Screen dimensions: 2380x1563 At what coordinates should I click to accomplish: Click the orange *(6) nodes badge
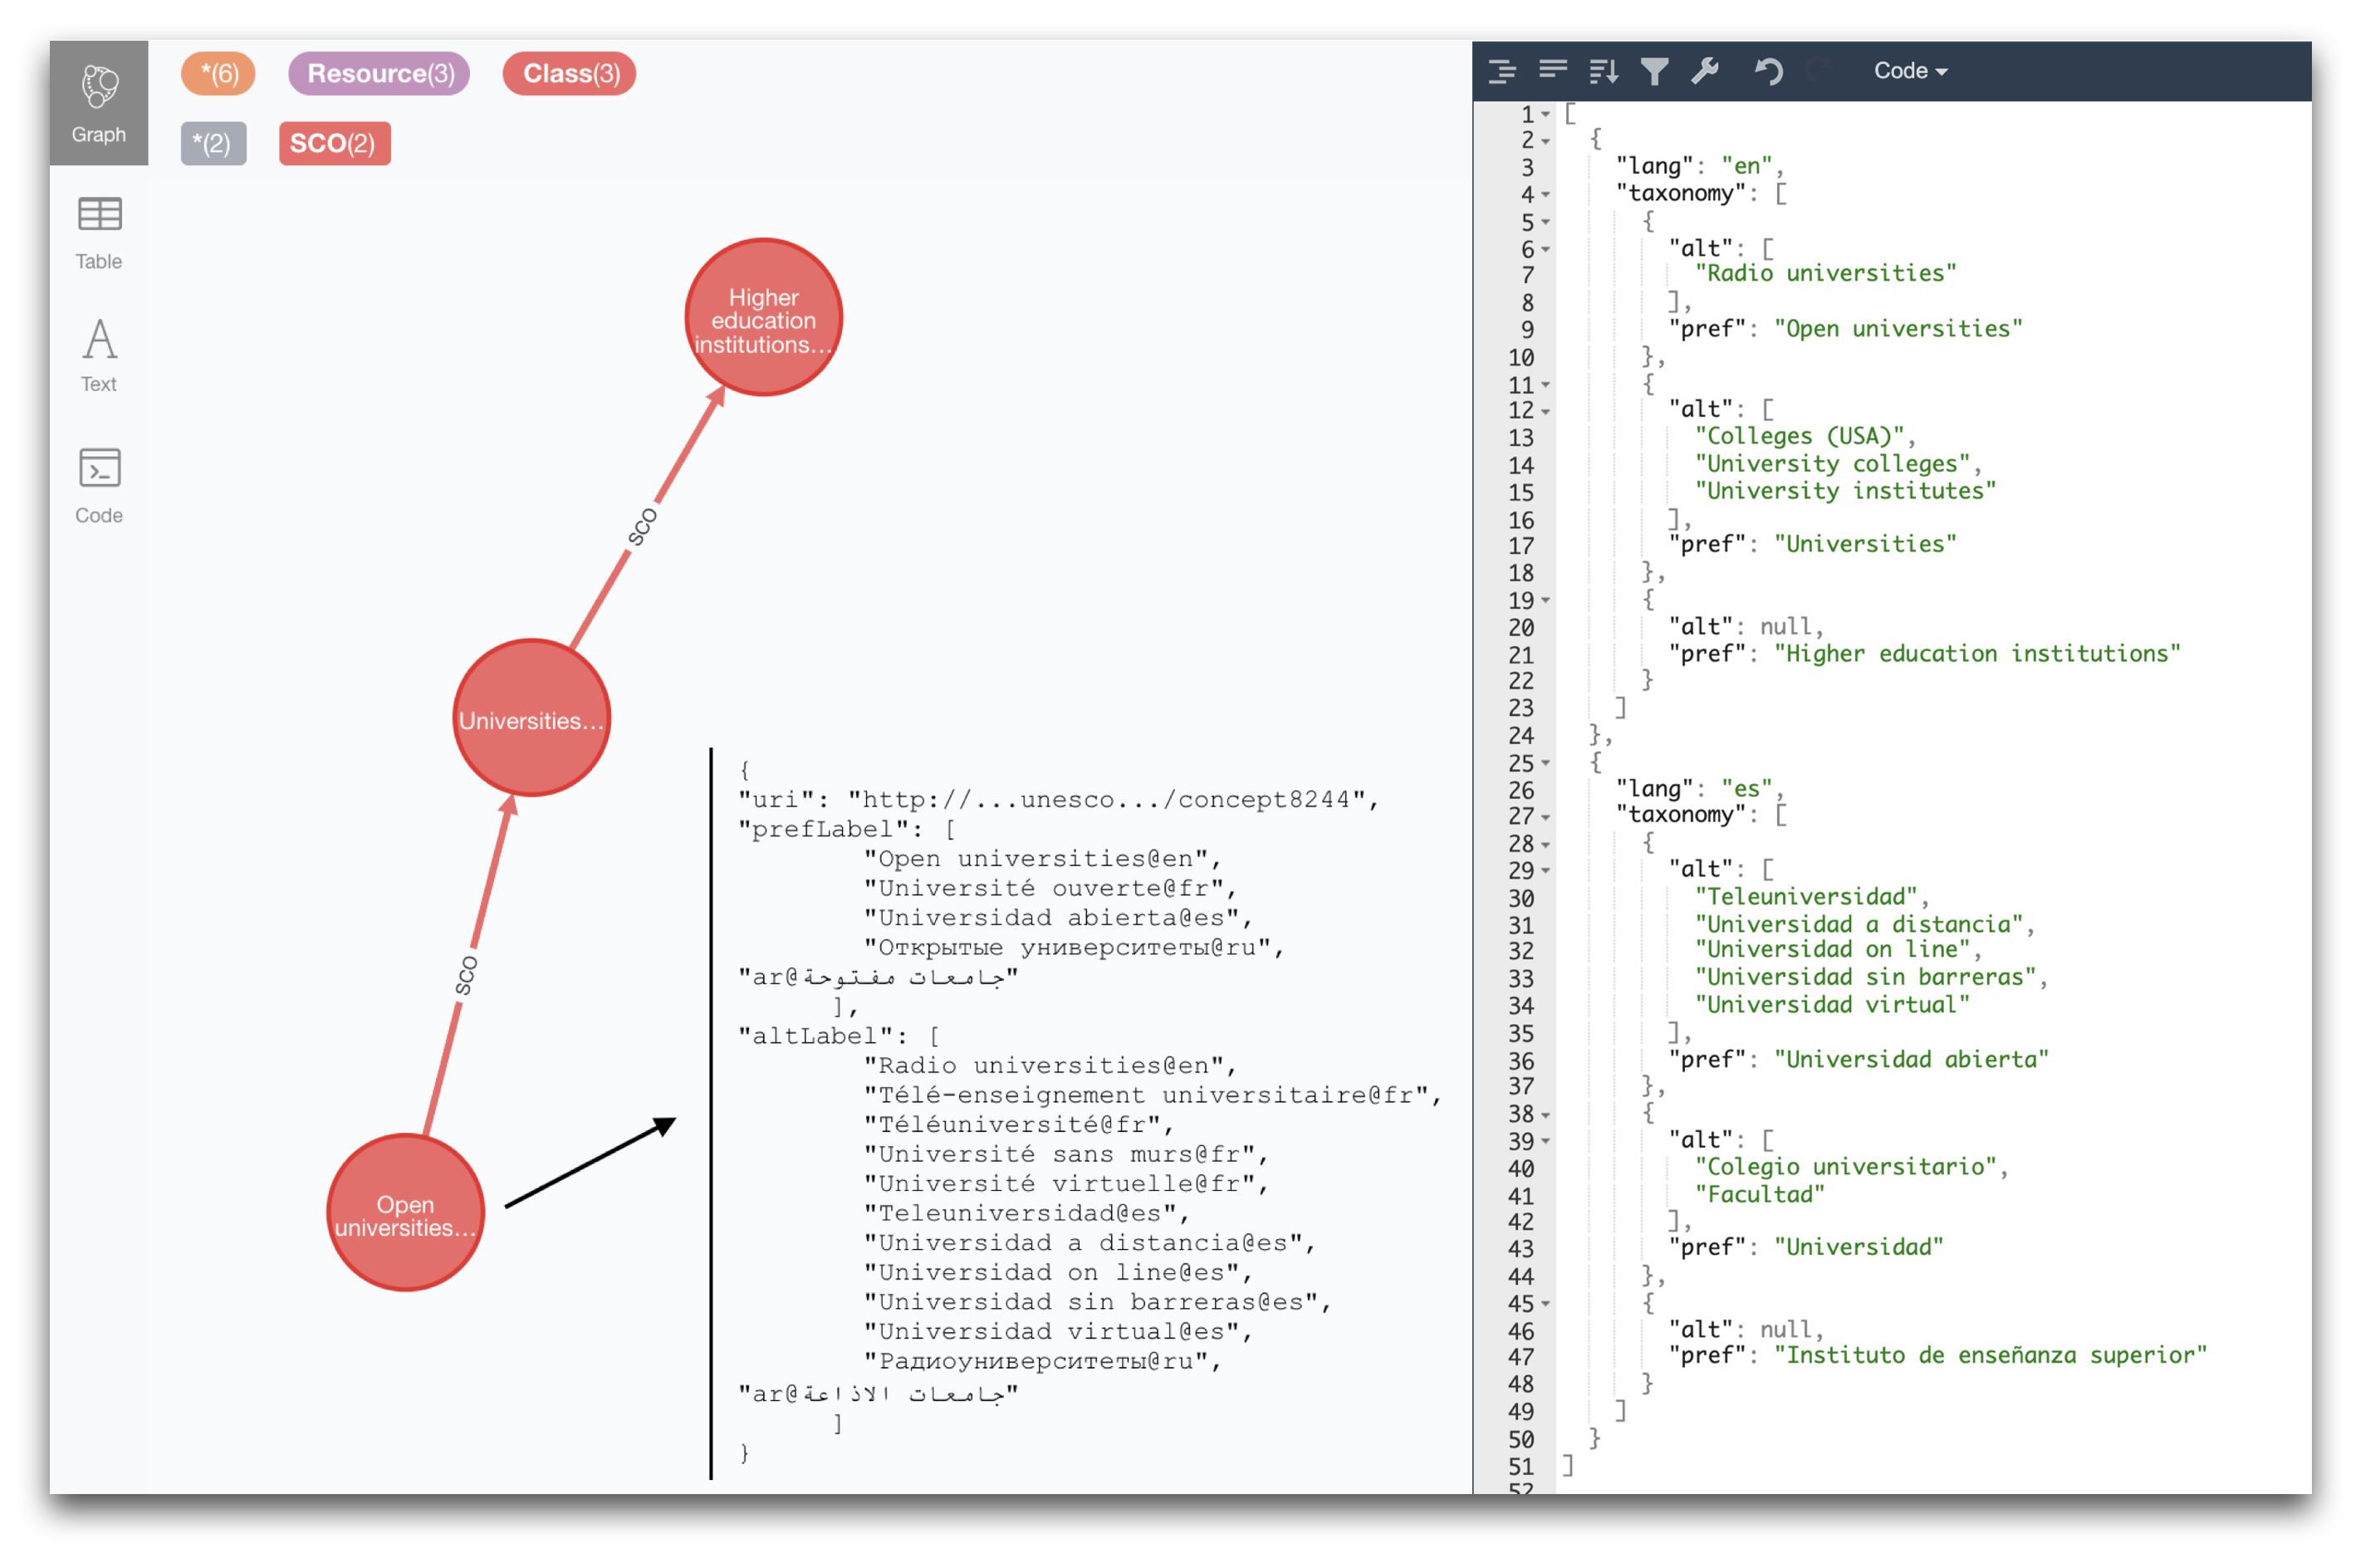coord(220,74)
